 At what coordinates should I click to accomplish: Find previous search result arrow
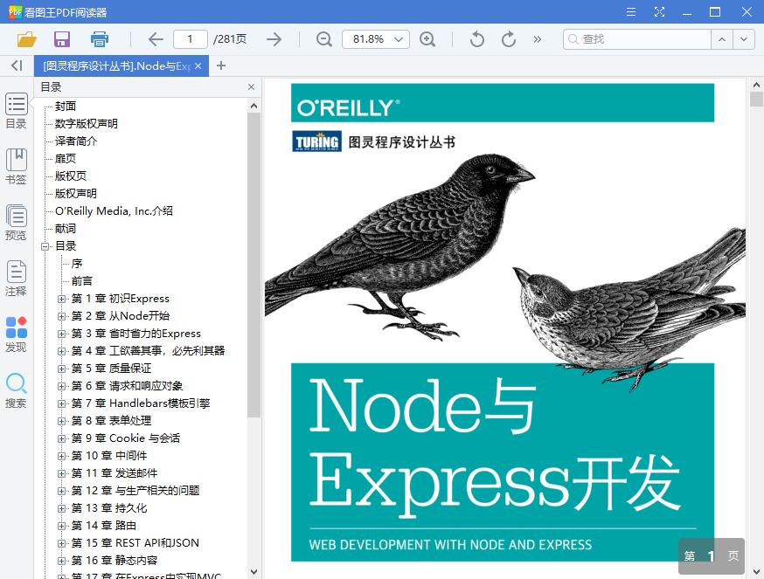pos(722,39)
